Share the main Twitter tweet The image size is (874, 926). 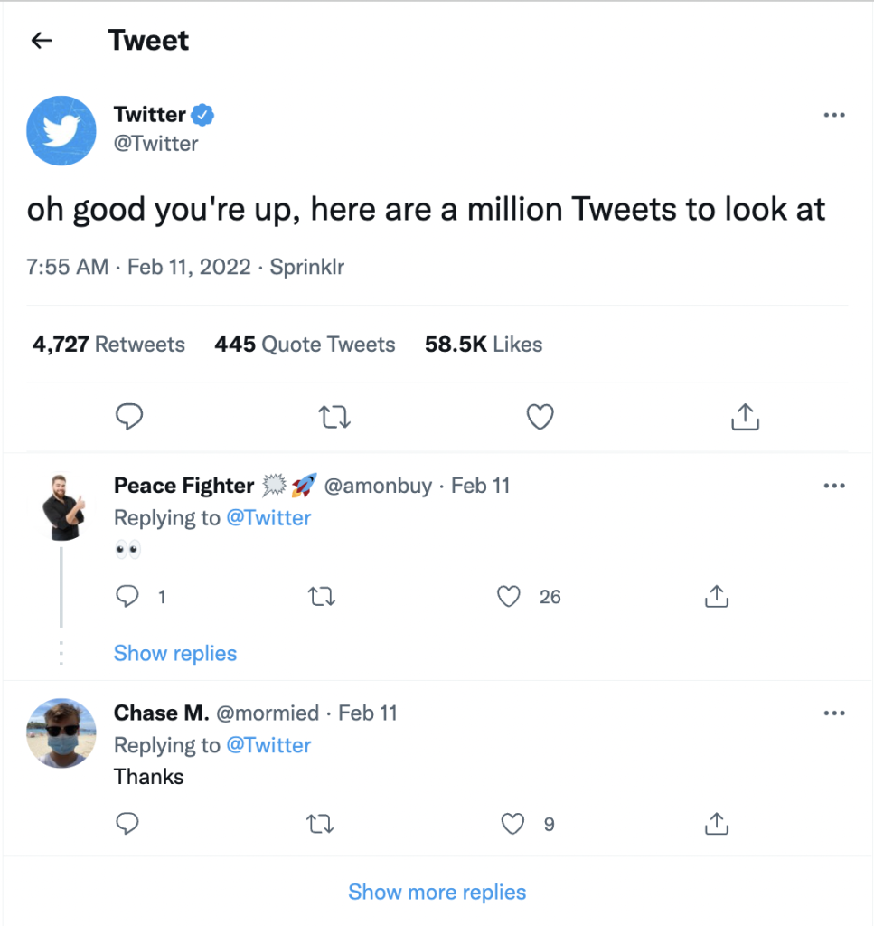pyautogui.click(x=744, y=417)
